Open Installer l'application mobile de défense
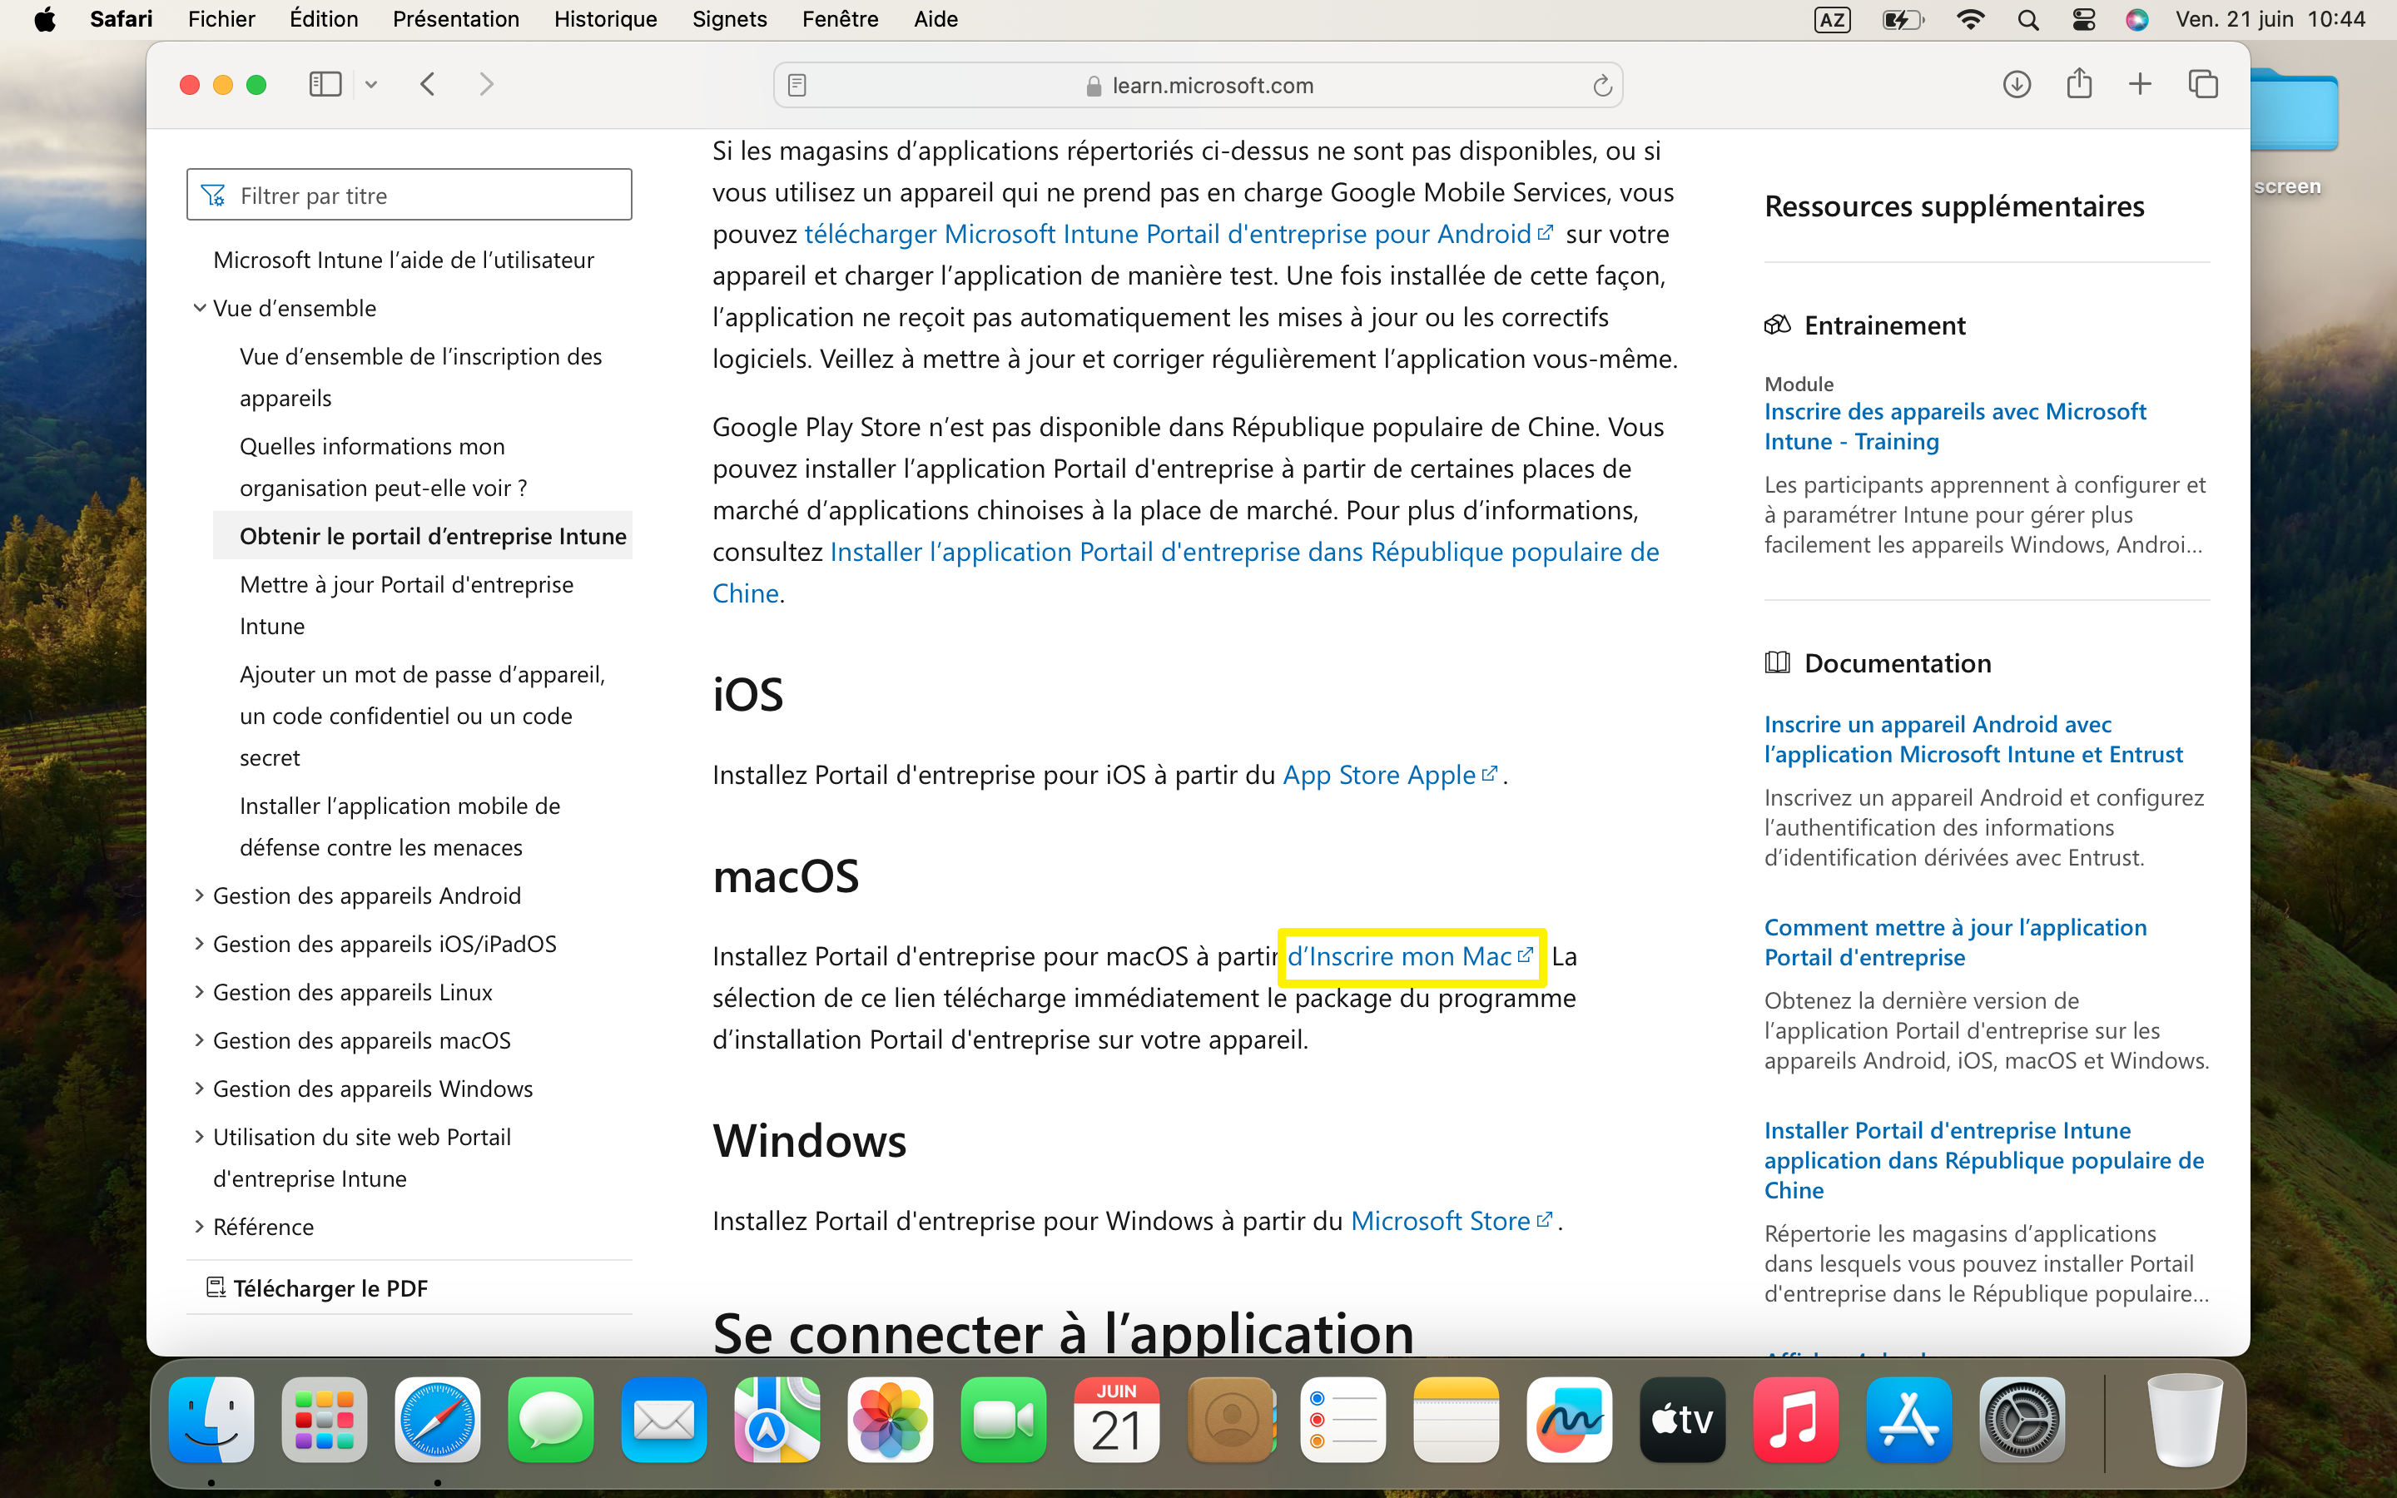Image resolution: width=2397 pixels, height=1498 pixels. pos(400,826)
